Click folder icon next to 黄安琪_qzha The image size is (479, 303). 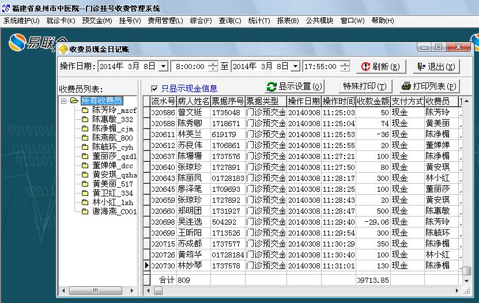point(85,175)
